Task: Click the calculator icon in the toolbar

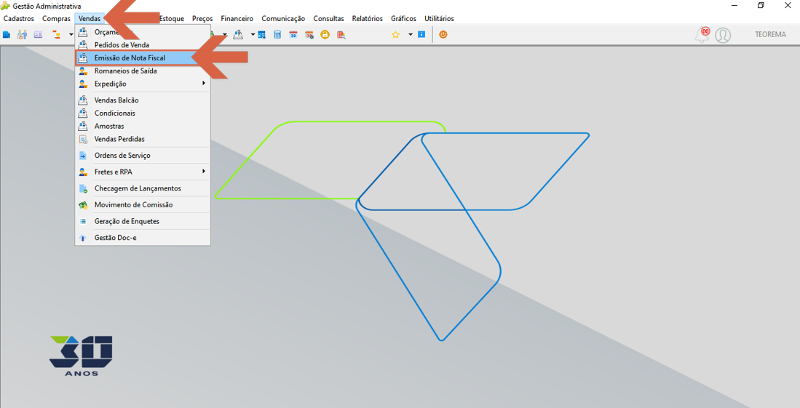Action: (277, 35)
